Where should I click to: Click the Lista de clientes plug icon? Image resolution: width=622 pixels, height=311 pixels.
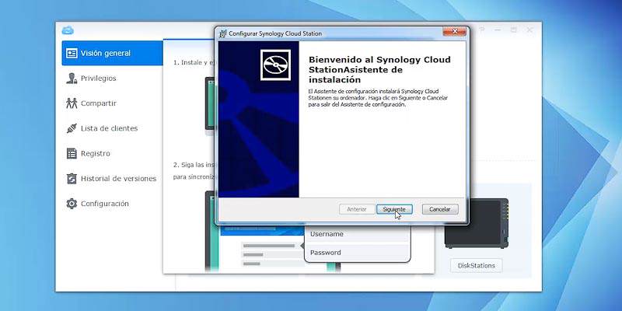click(72, 128)
